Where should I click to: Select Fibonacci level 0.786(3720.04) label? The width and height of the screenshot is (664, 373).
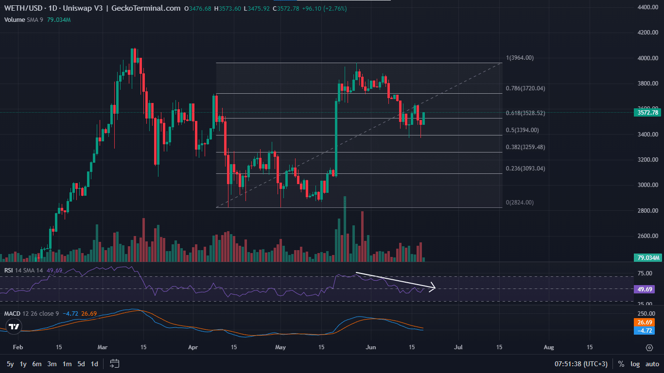click(x=525, y=88)
